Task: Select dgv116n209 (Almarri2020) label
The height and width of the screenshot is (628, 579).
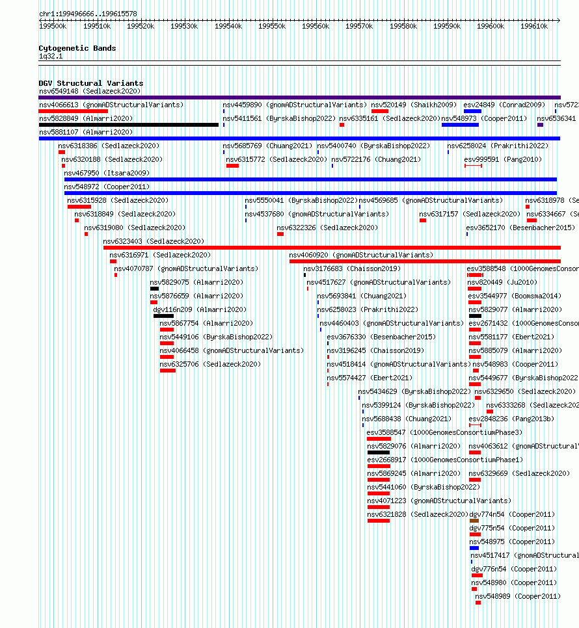Action: click(x=200, y=309)
